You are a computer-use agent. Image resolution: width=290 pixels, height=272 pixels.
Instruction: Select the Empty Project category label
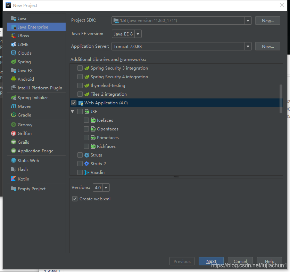32,189
